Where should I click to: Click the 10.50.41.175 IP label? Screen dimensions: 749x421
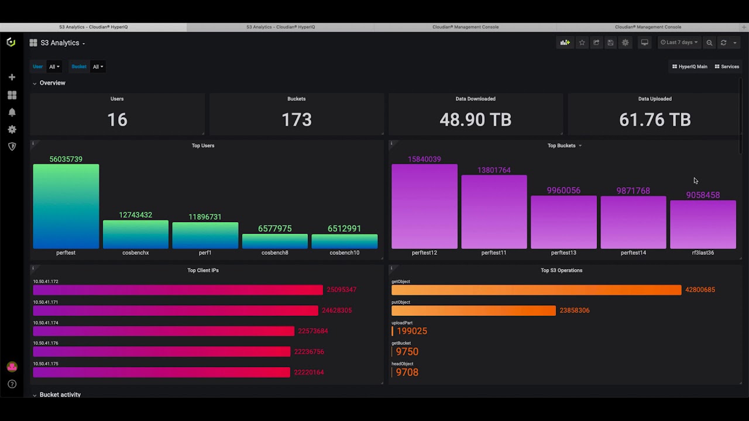click(46, 364)
